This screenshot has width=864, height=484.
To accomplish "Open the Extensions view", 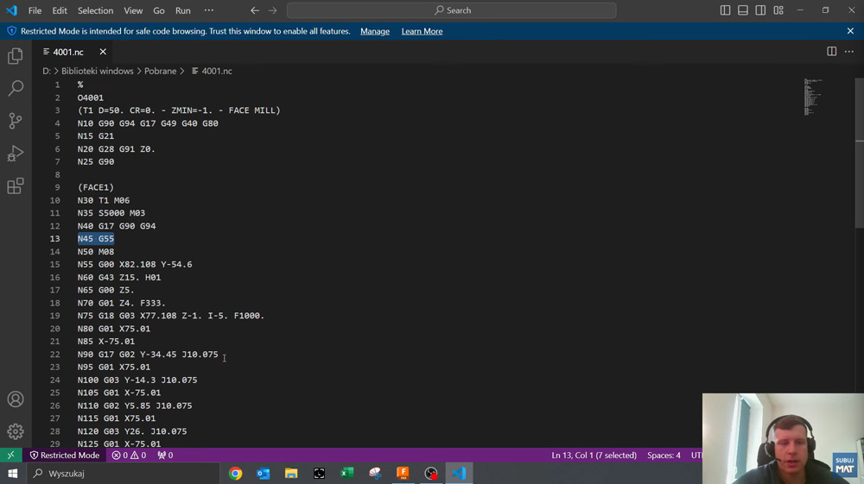I will click(x=16, y=186).
